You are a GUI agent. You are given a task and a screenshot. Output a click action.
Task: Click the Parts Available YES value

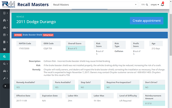[x=64, y=87]
